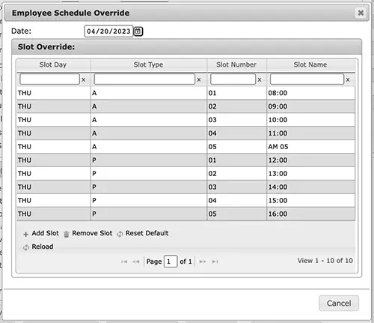Screen dimensions: 374x323
Task: Clear the Slot Number filter
Action: click(x=260, y=79)
